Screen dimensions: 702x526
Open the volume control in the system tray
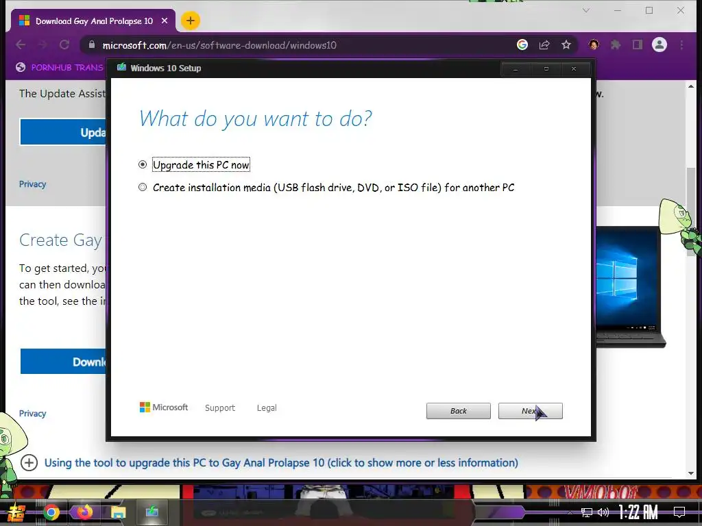coord(603,512)
